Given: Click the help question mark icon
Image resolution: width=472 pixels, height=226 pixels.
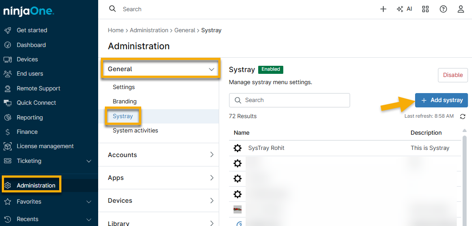Looking at the screenshot, I should tap(443, 9).
